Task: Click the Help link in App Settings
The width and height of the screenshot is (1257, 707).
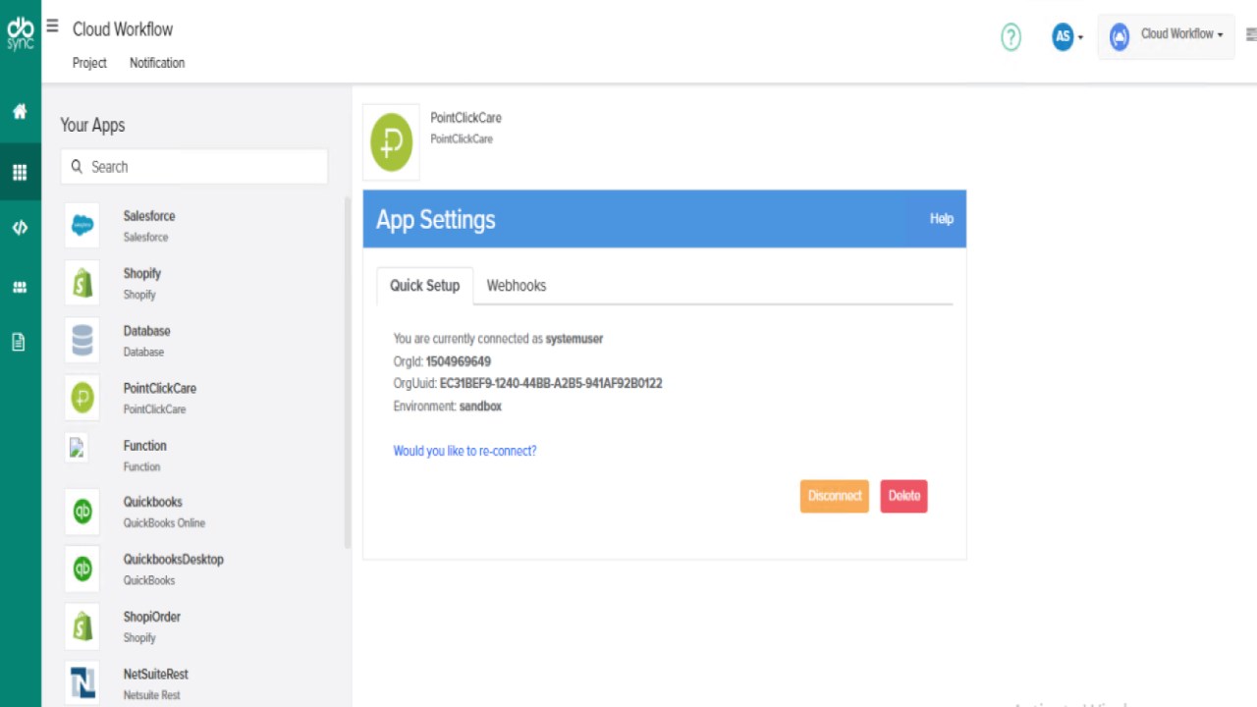Action: point(942,219)
